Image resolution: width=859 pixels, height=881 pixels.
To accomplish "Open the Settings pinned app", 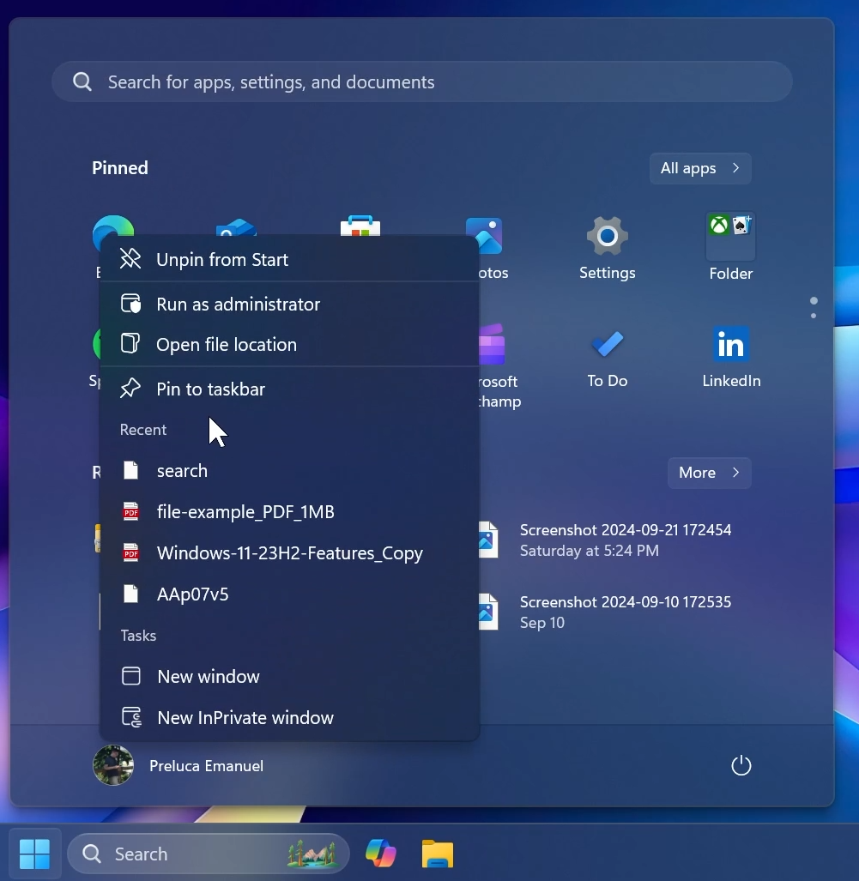I will click(x=608, y=248).
